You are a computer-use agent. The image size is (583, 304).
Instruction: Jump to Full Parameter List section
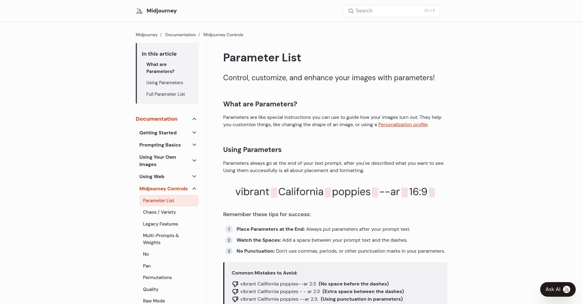coord(165,94)
